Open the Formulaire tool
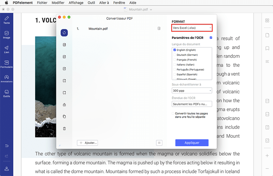Screen dimensions: 273x176 coord(6,64)
